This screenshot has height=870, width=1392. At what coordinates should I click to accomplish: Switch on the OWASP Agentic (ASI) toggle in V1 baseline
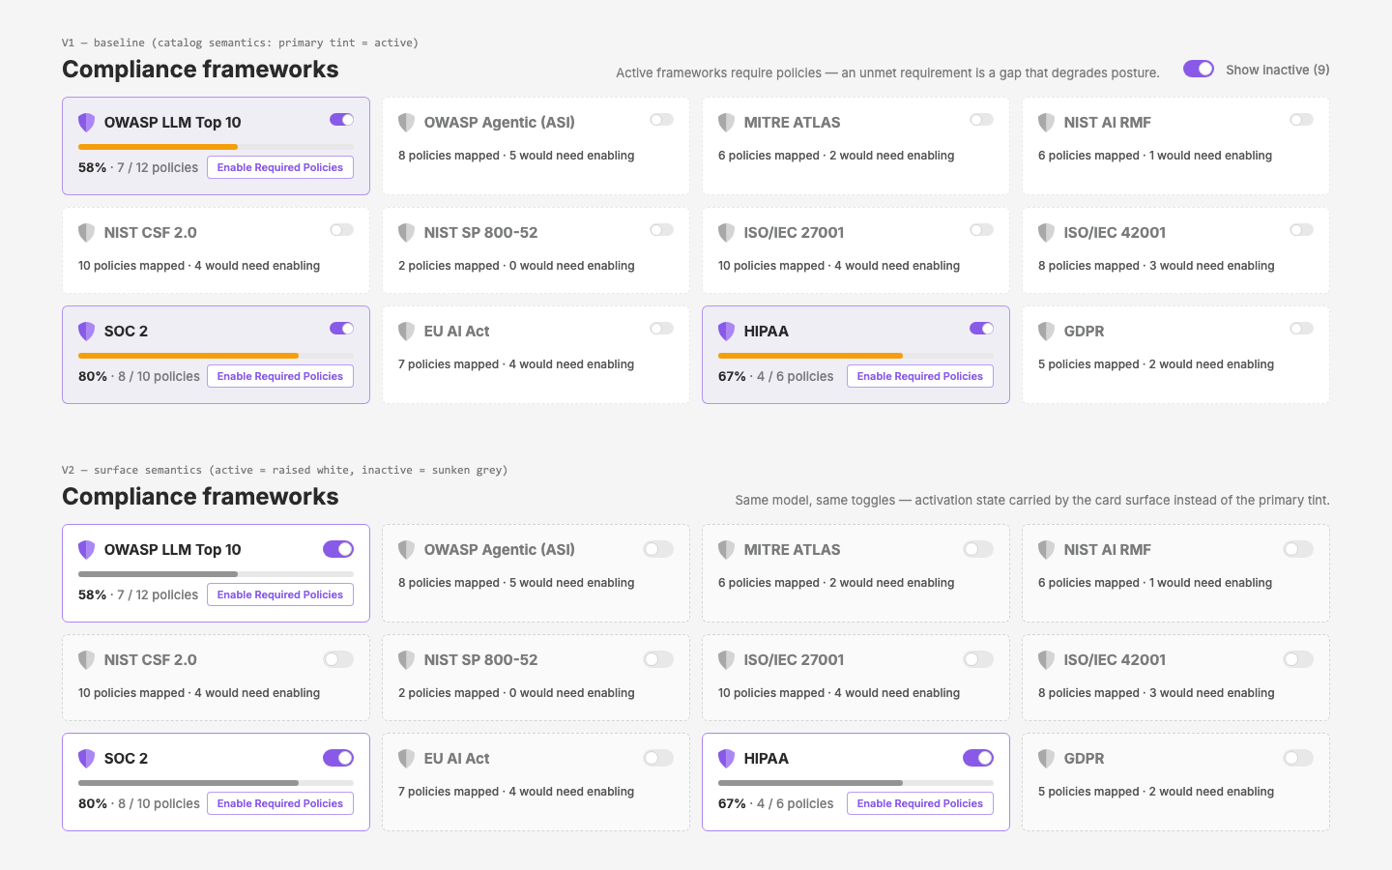tap(661, 120)
